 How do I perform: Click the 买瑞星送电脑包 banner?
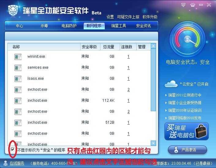point(187,131)
